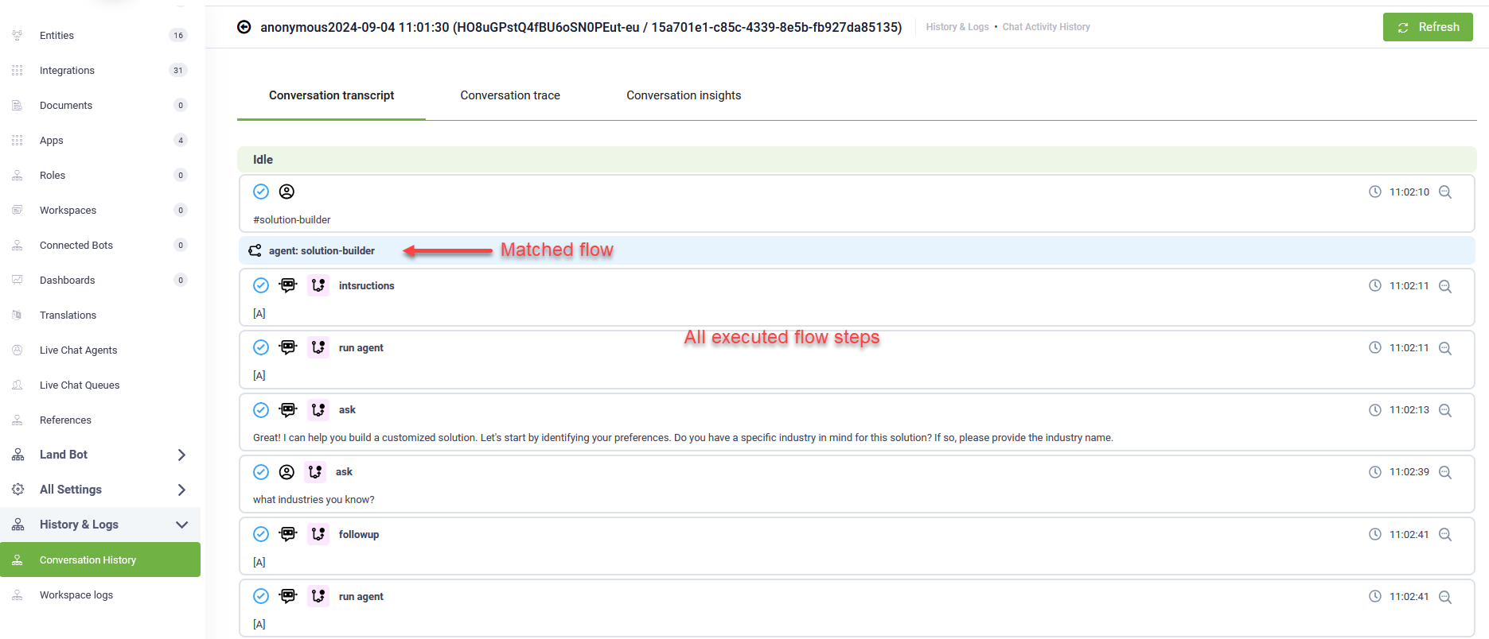The width and height of the screenshot is (1489, 639).
Task: Open the Conversation insights tab
Action: click(684, 95)
